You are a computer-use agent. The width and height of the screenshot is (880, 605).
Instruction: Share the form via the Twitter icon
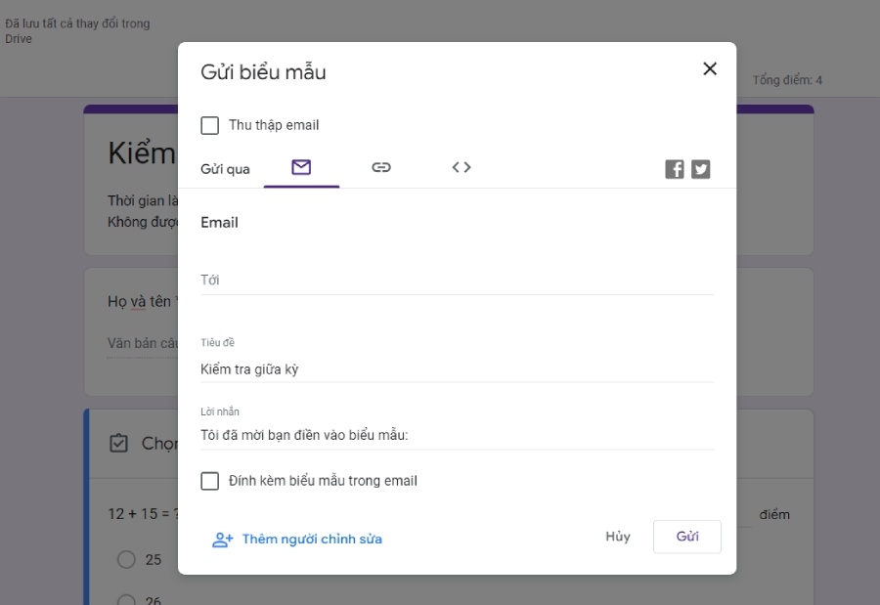[x=700, y=168]
